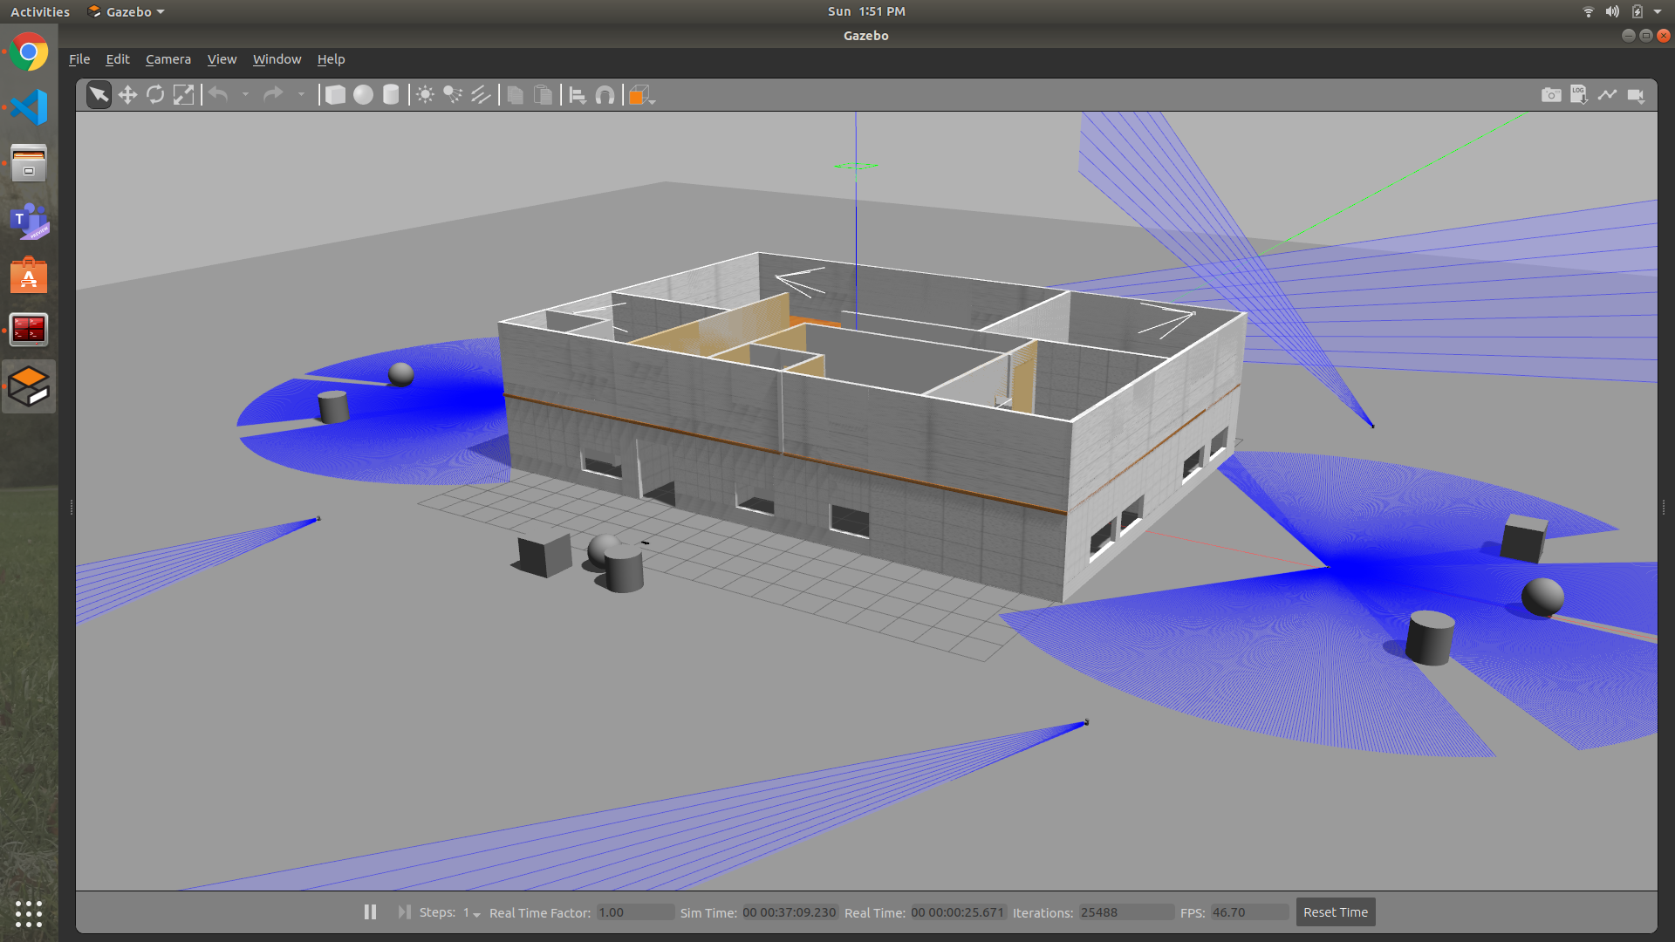Add a directional light
Viewport: 1675px width, 942px height.
(x=481, y=95)
